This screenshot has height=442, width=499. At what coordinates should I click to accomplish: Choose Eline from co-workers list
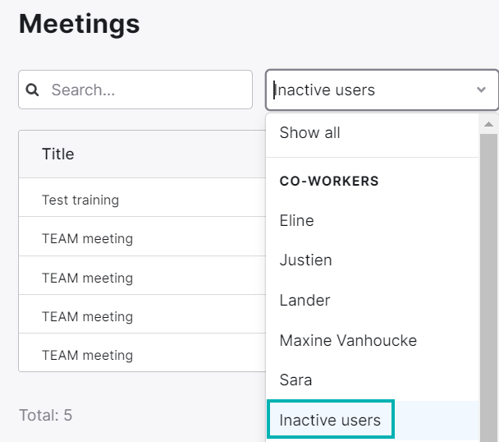[372, 220]
